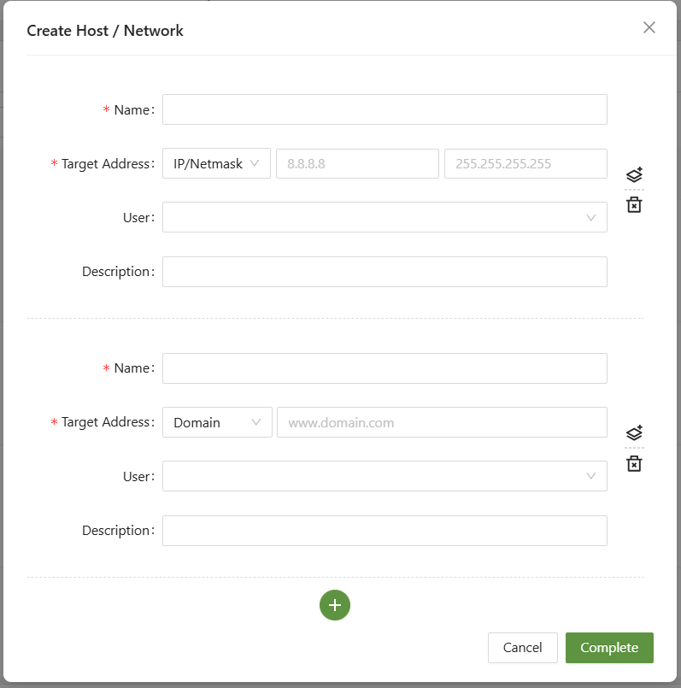
Task: Click the Create Host / Network title
Action: (105, 31)
